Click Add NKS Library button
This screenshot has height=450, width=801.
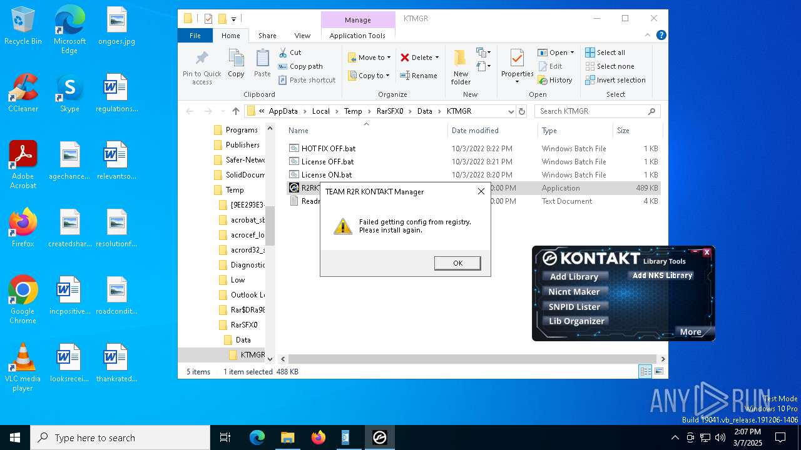662,275
